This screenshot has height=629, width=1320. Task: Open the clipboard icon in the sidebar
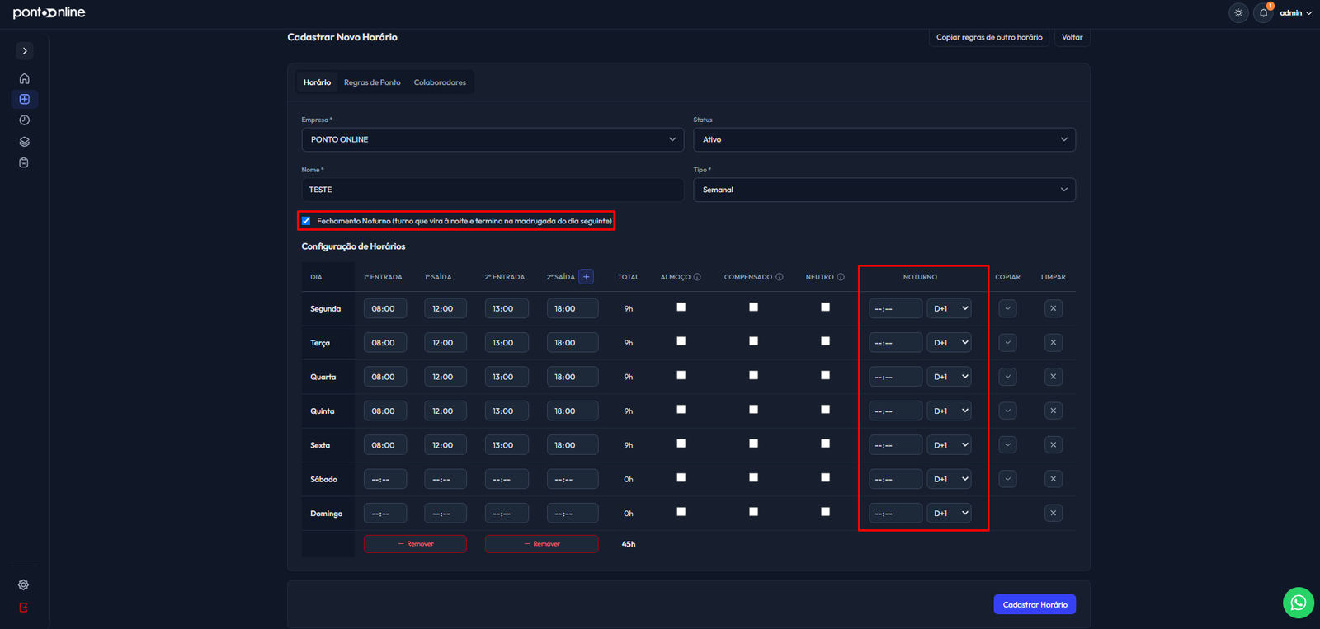(x=25, y=162)
